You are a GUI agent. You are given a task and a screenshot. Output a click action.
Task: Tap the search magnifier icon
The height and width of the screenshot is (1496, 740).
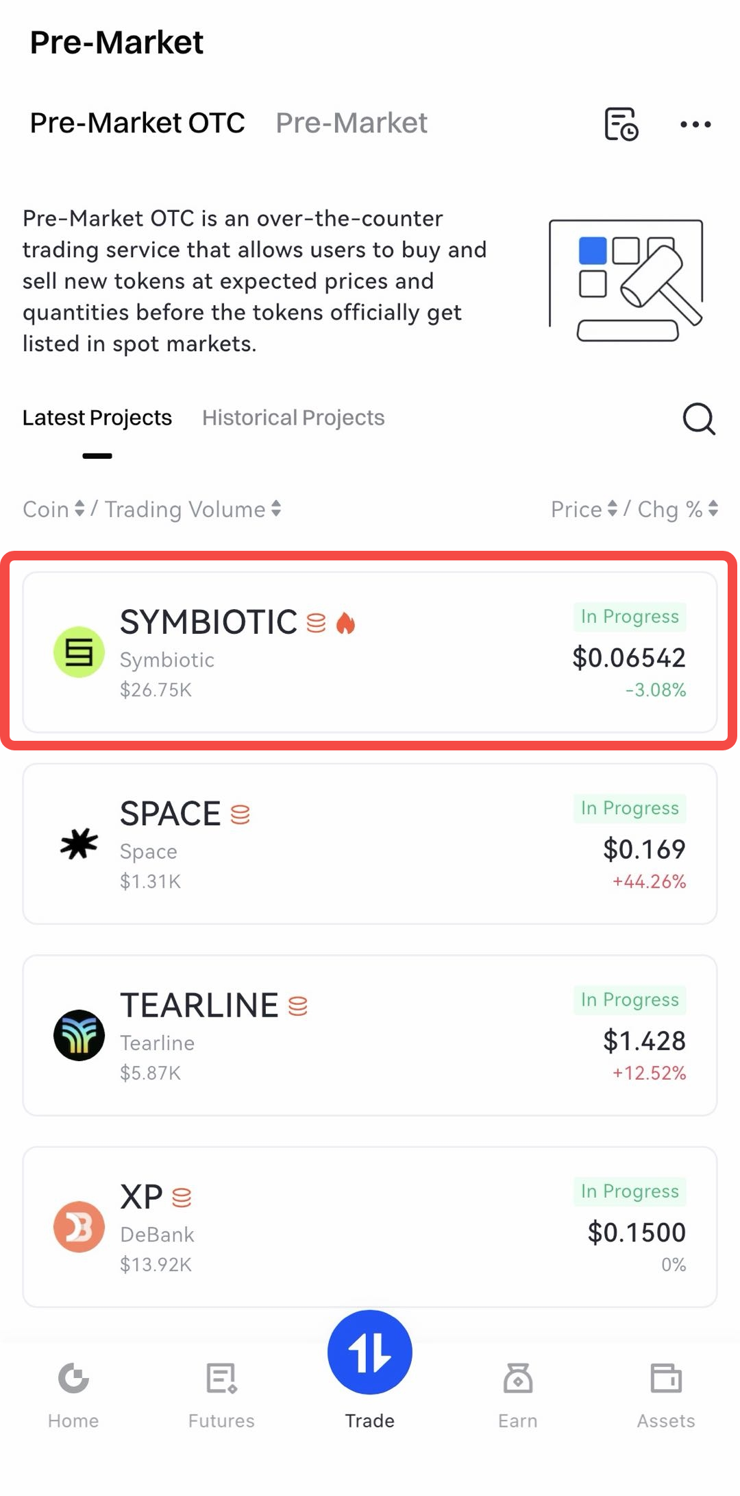tap(698, 418)
